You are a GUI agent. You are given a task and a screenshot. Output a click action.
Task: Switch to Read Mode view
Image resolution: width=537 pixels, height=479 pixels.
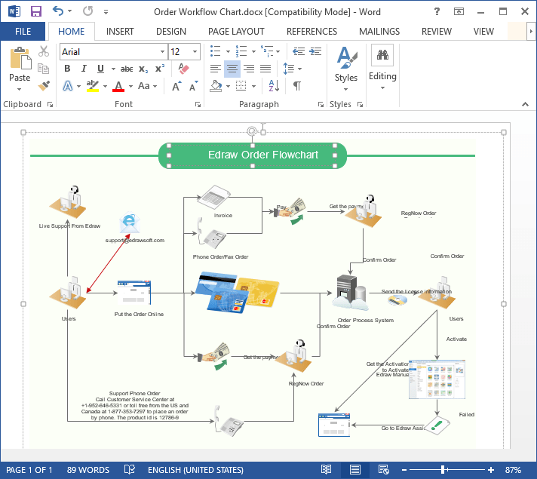click(326, 469)
